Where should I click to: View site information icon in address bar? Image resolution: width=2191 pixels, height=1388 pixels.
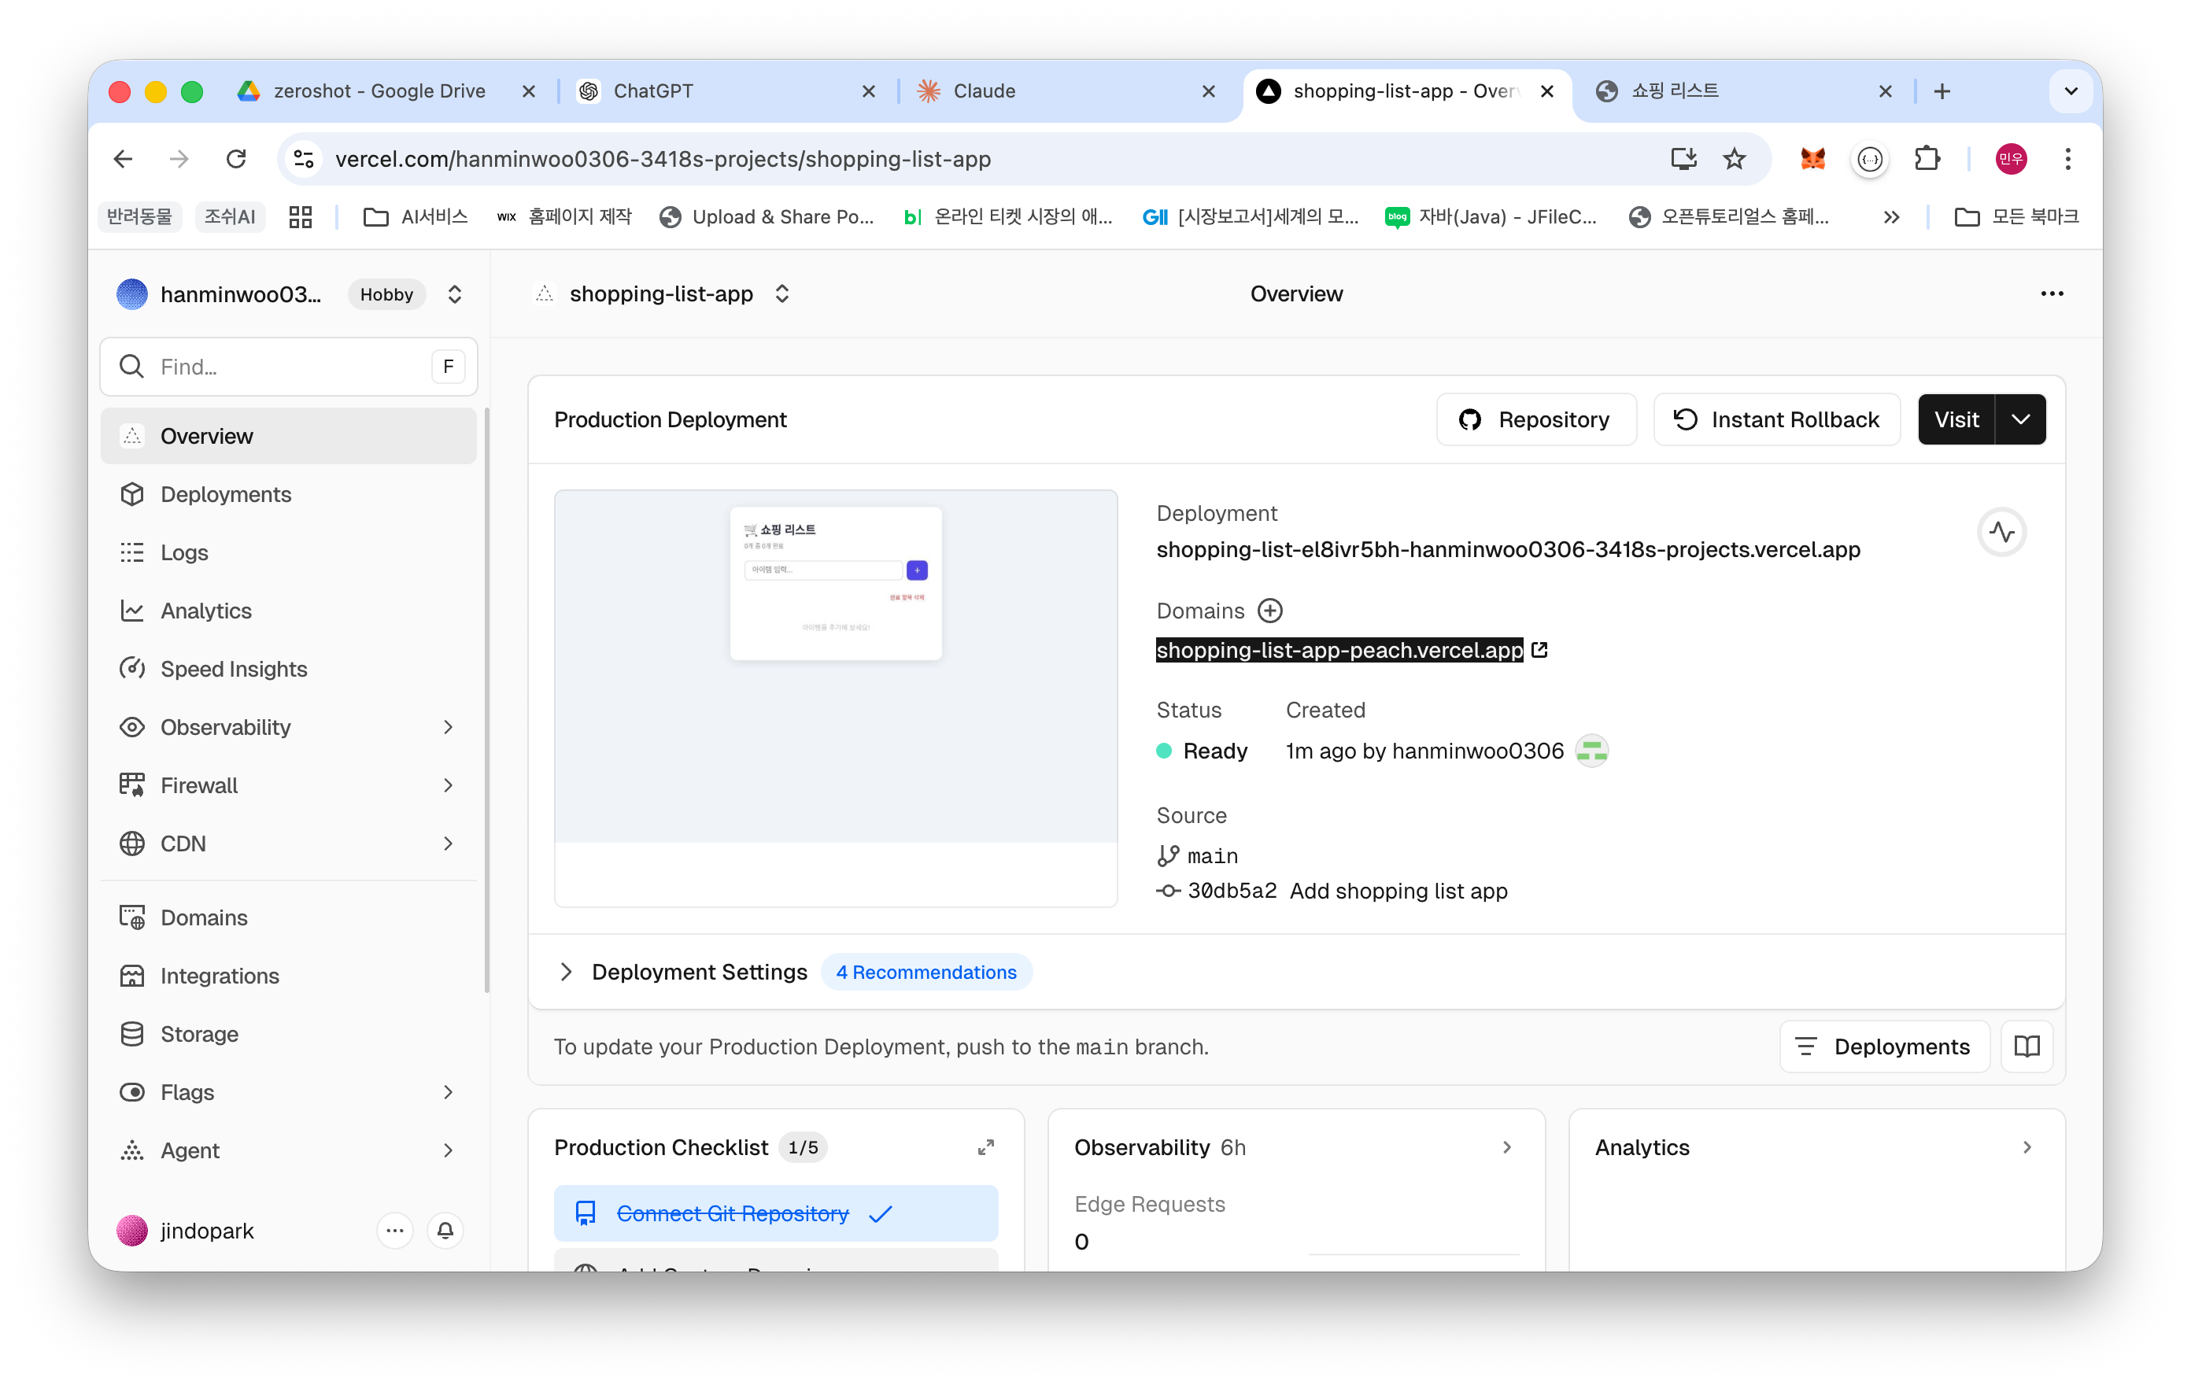(304, 159)
